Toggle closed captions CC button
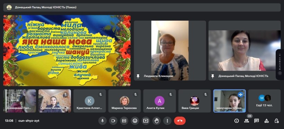 pos(124,121)
